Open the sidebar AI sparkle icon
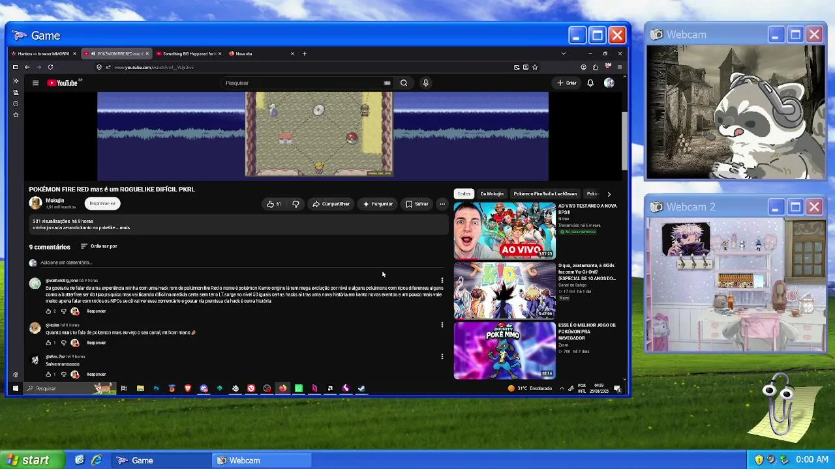Viewport: 835px width, 469px height. click(16, 81)
